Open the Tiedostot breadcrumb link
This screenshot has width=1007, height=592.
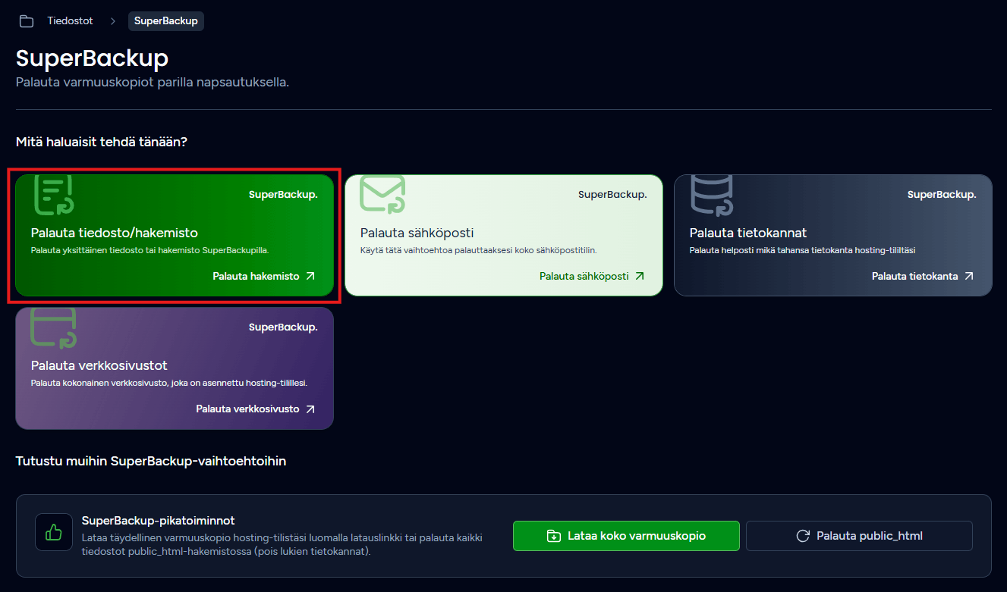pos(70,21)
